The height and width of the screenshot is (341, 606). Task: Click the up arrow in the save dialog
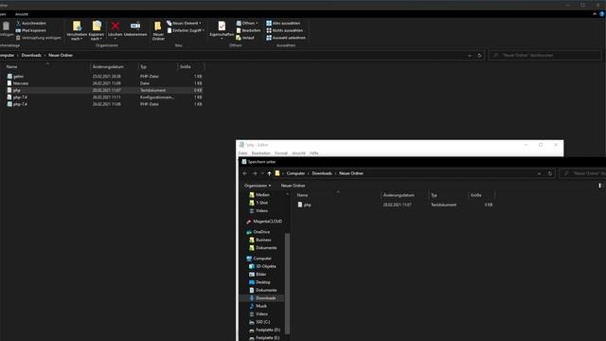(269, 173)
